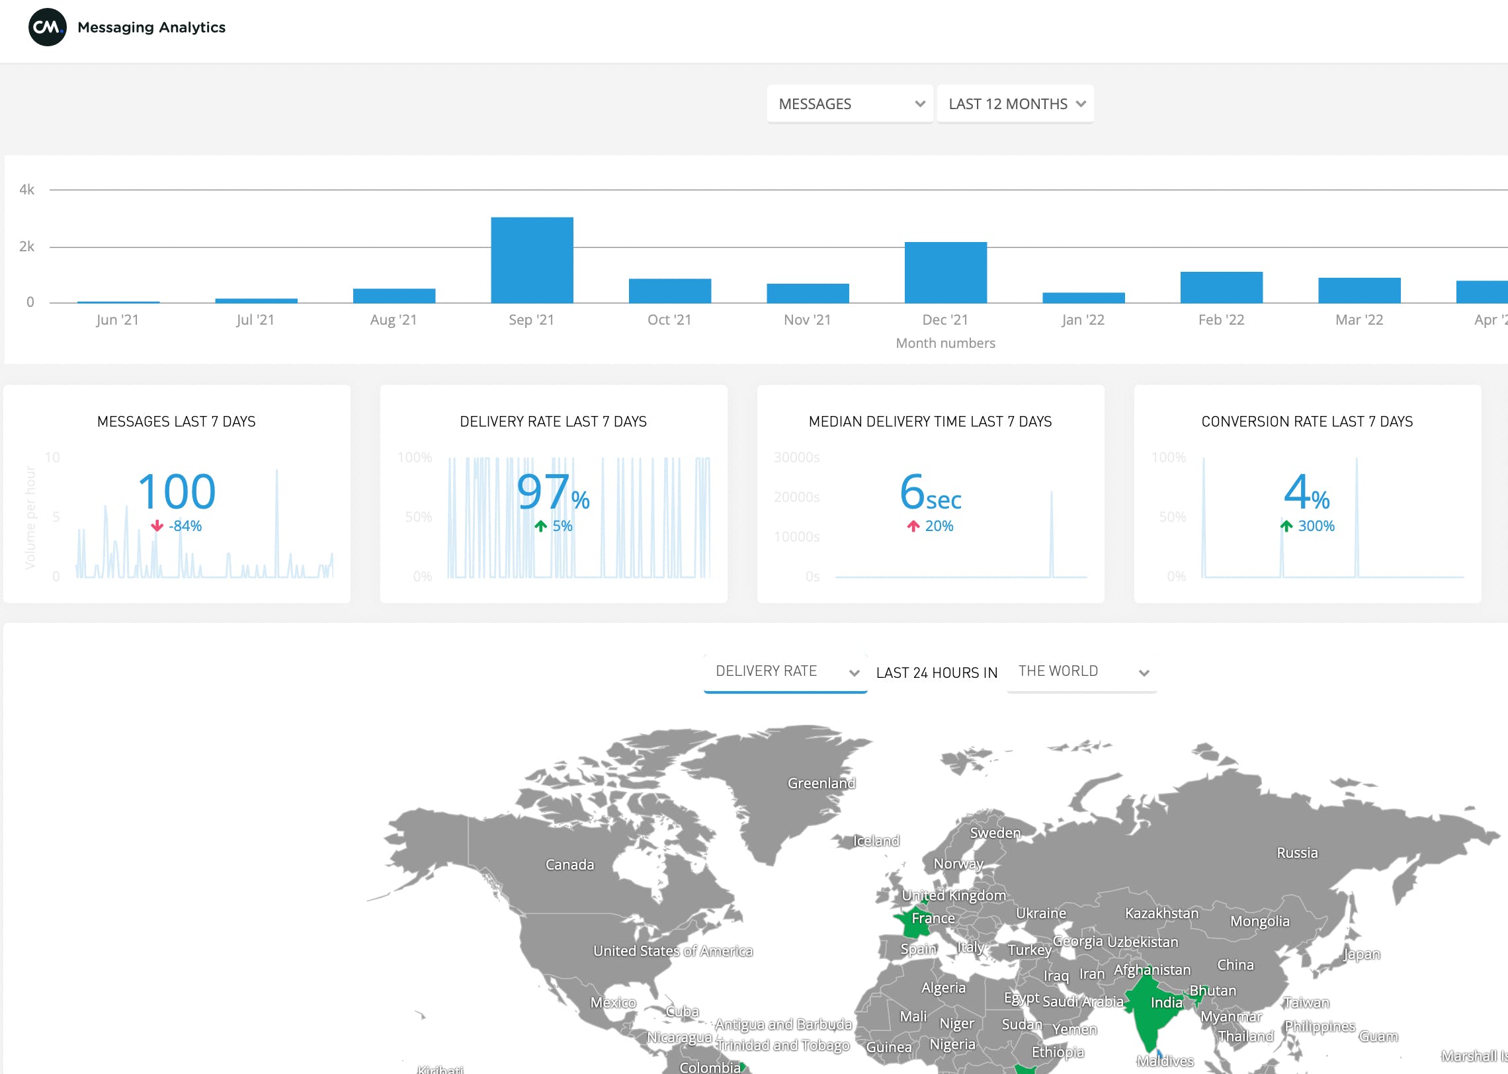The height and width of the screenshot is (1074, 1508).
Task: Click the Sep '21 bar
Action: point(532,260)
